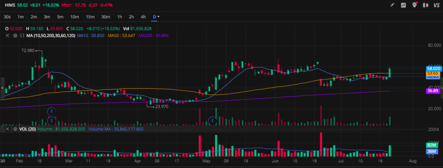Click the MA200 : 36.894 value
The height and width of the screenshot is (168, 443).
154,36
